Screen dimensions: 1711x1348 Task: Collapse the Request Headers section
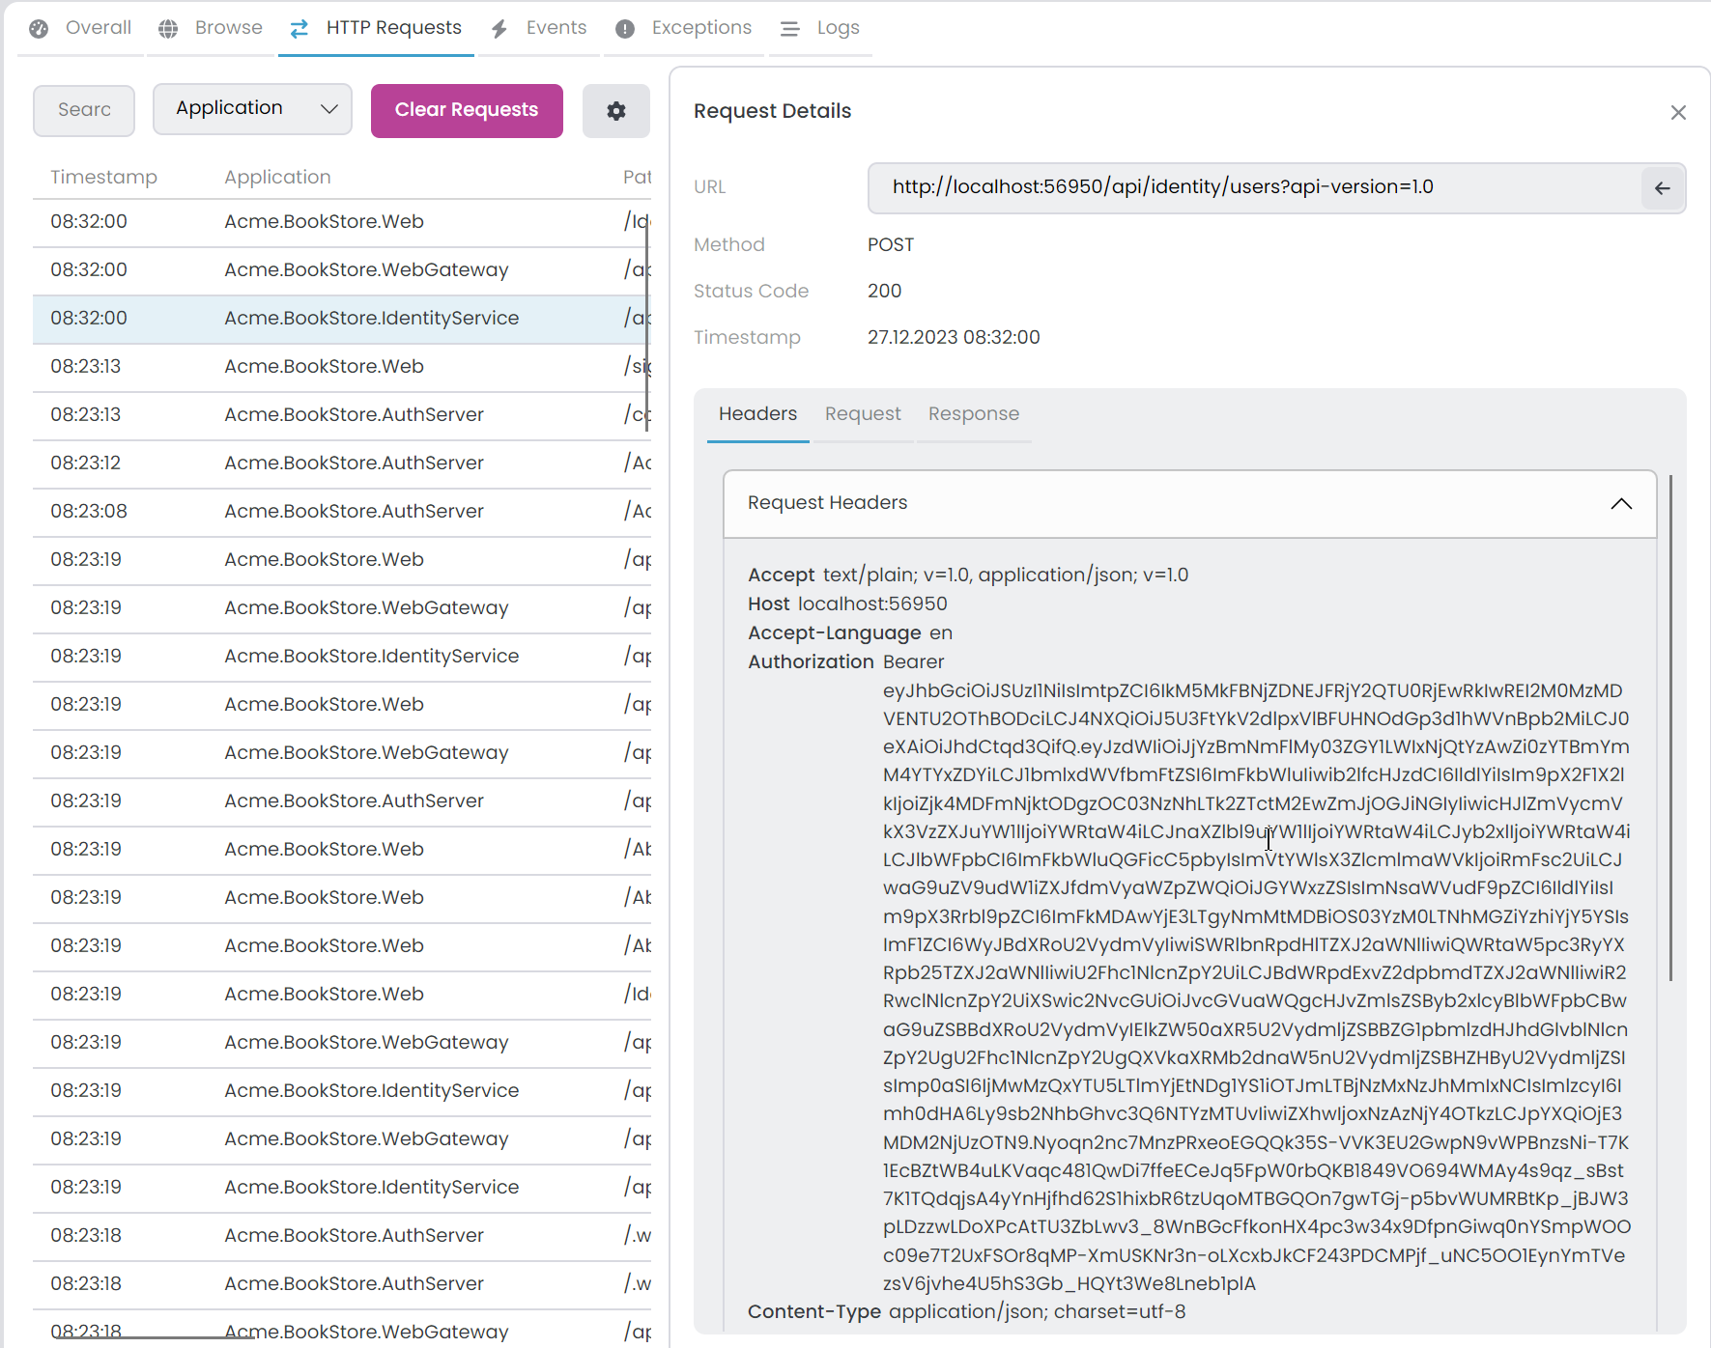[1621, 503]
